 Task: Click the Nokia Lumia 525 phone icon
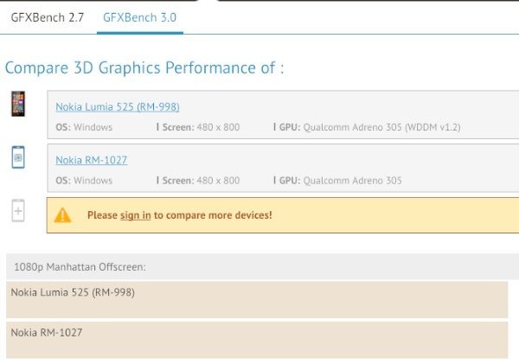point(18,104)
